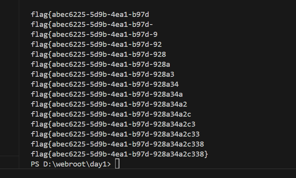This screenshot has width=296, height=178.
Task: Click the closing brace of the final flag
Action: [206, 154]
